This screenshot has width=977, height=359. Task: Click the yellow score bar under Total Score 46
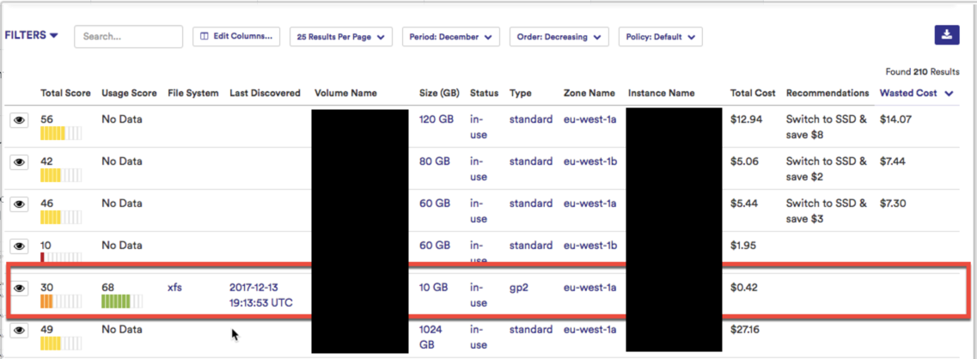61,217
